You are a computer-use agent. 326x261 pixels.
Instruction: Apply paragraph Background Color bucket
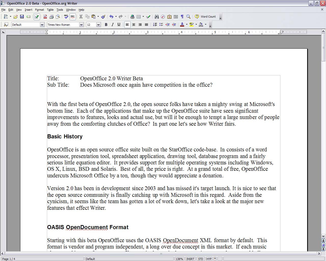[201, 25]
